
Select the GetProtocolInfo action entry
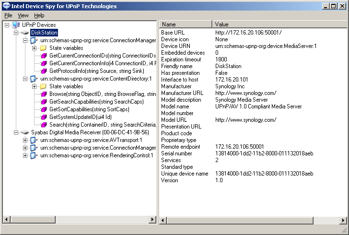click(97, 71)
